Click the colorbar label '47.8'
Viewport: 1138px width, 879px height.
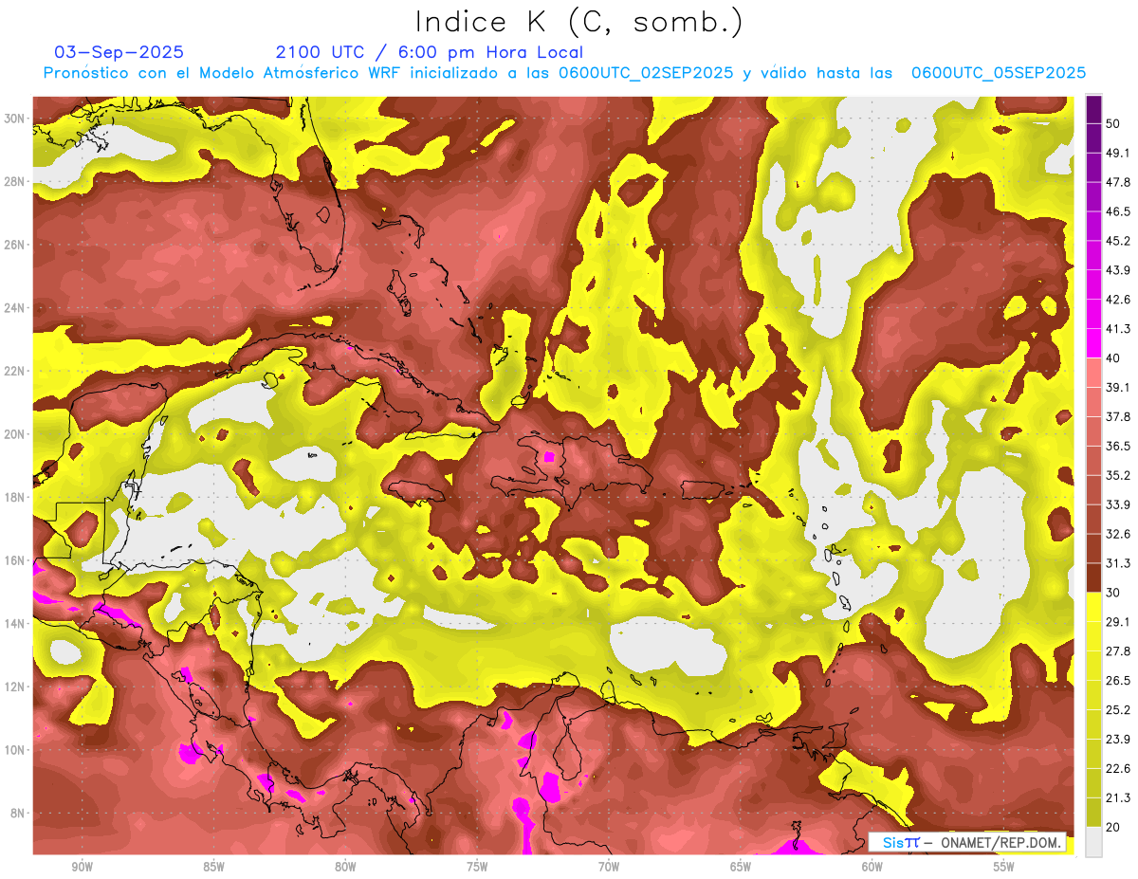pyautogui.click(x=1117, y=182)
